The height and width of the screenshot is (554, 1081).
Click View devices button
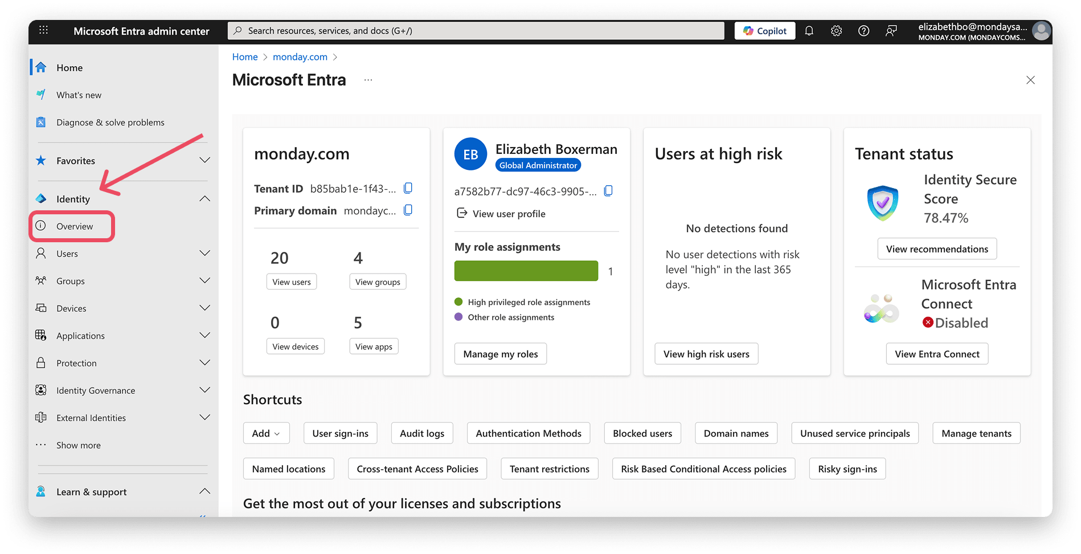(x=296, y=347)
